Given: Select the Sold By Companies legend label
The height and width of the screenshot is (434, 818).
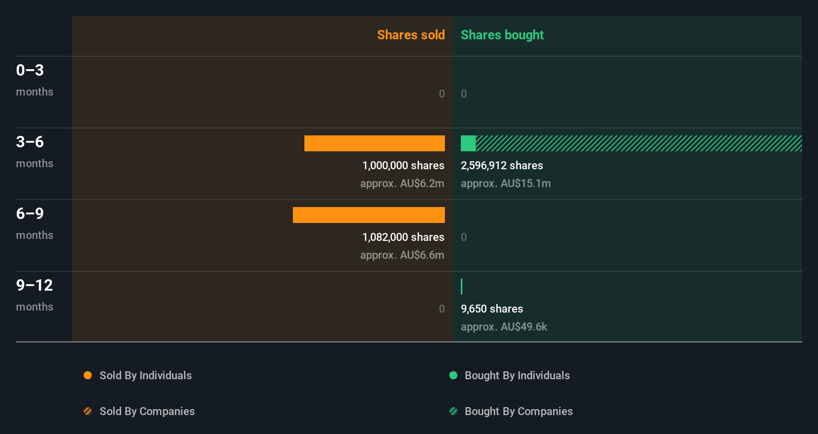Looking at the screenshot, I should point(147,412).
